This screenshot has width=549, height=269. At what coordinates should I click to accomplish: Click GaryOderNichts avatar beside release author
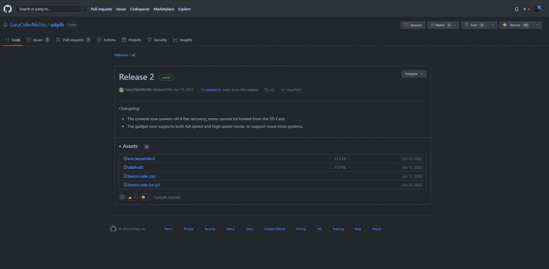pyautogui.click(x=122, y=90)
